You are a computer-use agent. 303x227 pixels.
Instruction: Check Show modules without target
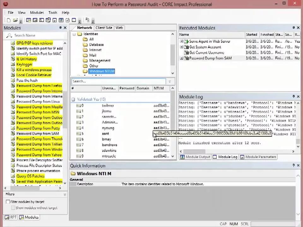(13, 208)
